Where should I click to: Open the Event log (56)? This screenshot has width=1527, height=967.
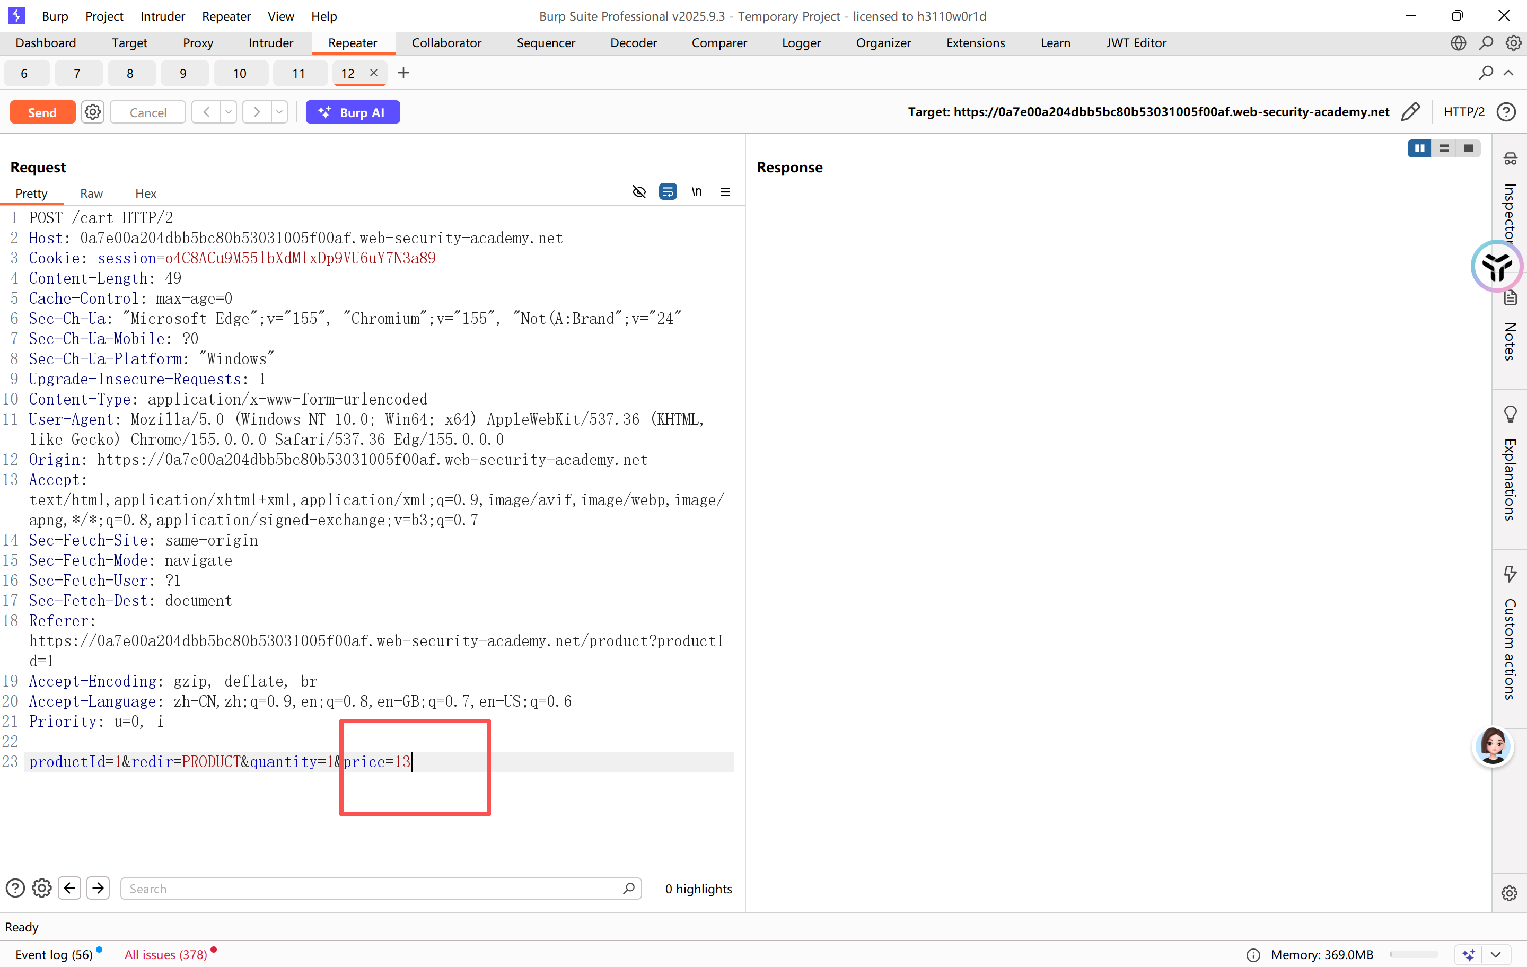54,954
